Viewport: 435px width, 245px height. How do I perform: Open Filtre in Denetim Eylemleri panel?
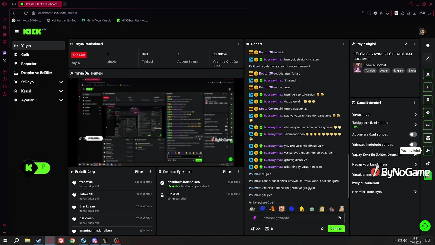227,172
